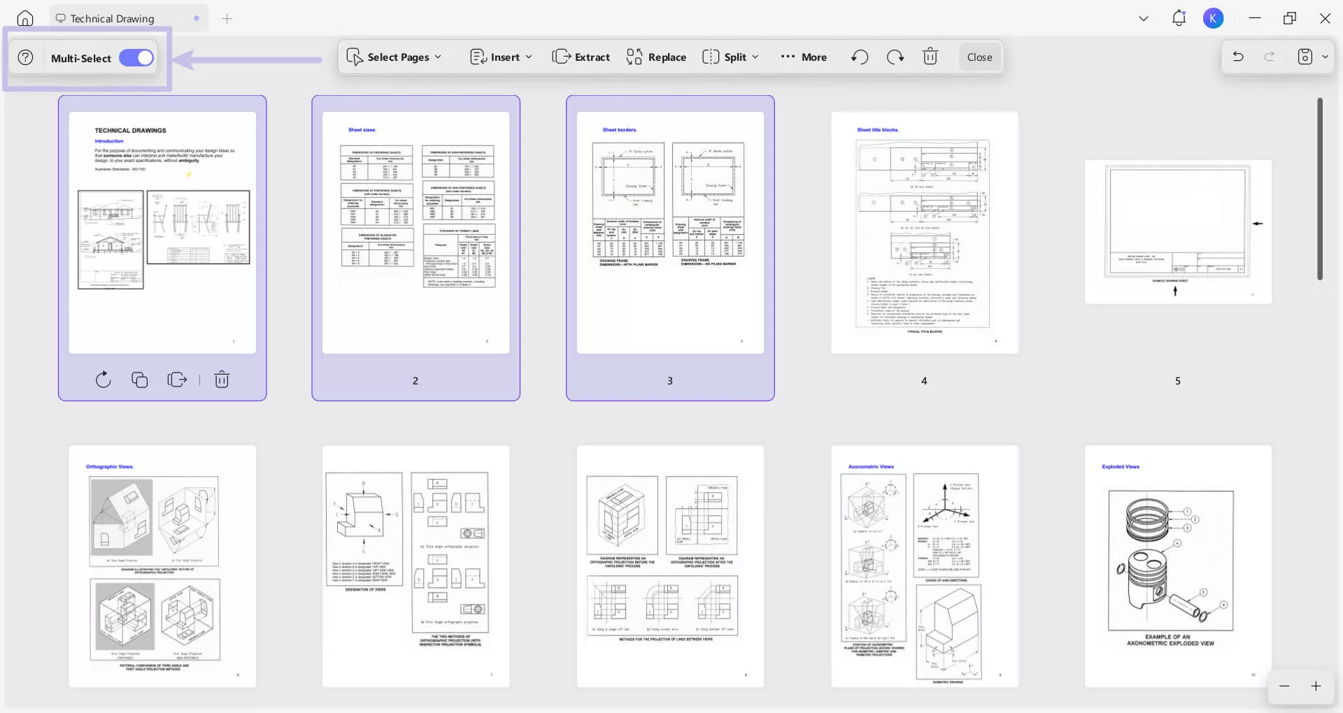Turn off the Multi-Select switch

pos(136,58)
